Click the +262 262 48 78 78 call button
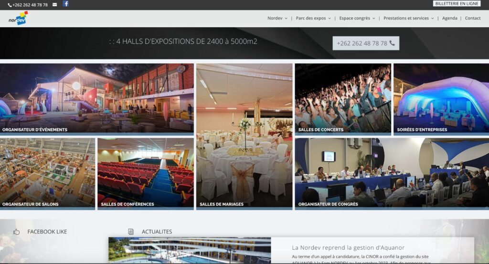Screen dimensions: 489x264 (x=366, y=43)
